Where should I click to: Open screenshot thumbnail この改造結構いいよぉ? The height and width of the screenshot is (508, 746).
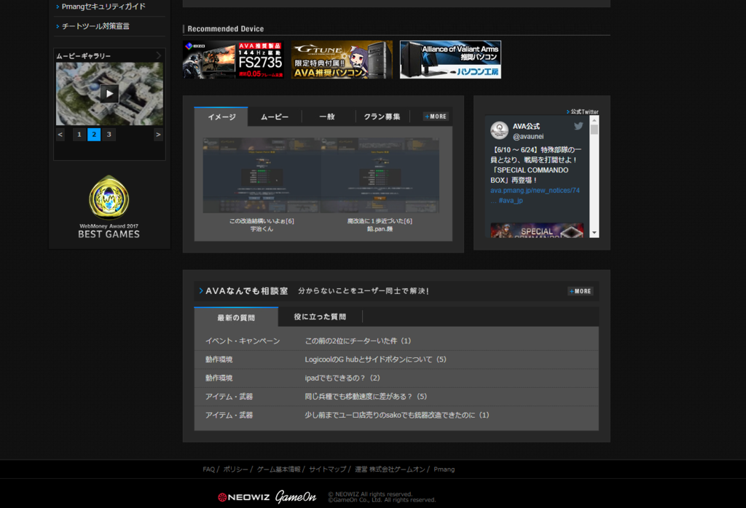coord(262,175)
